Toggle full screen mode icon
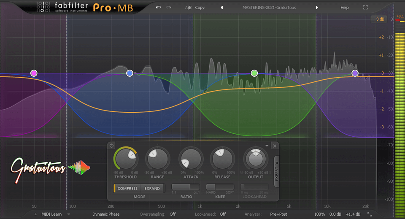Viewport: 405px width, 219px height. point(365,8)
